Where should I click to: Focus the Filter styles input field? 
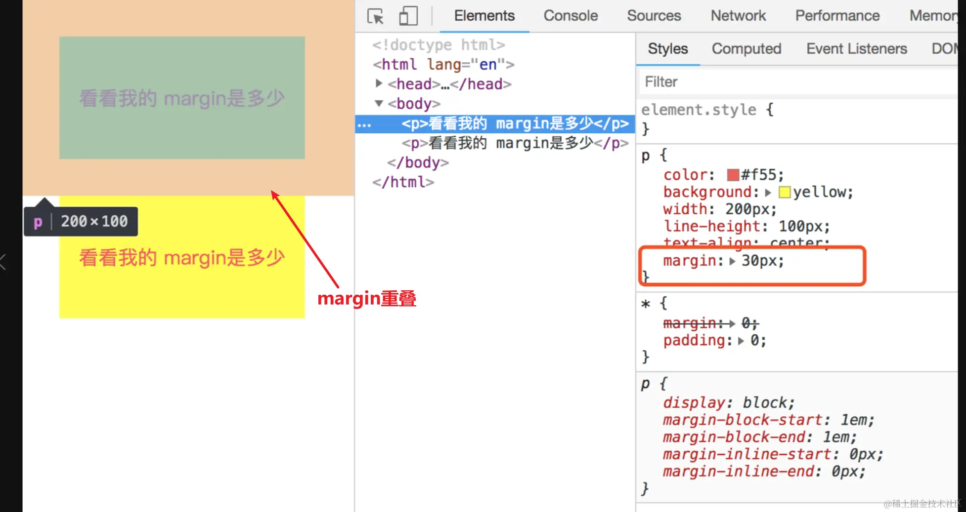[798, 81]
